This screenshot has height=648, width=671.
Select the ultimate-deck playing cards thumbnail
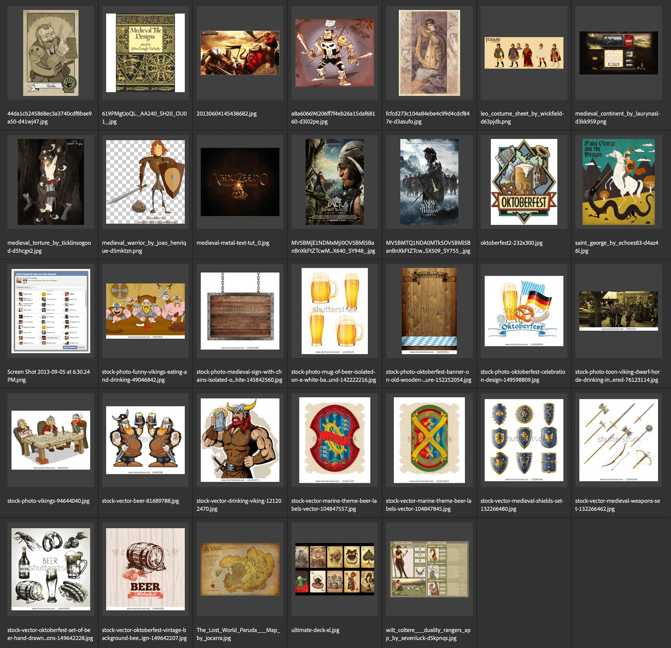[x=334, y=569]
